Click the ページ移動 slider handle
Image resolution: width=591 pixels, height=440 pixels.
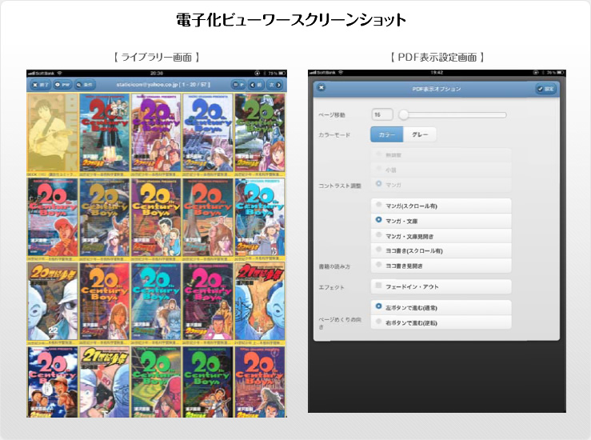404,114
